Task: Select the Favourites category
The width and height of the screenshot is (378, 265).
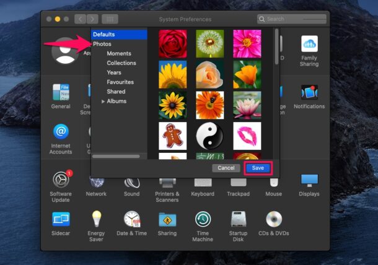Action: (119, 82)
